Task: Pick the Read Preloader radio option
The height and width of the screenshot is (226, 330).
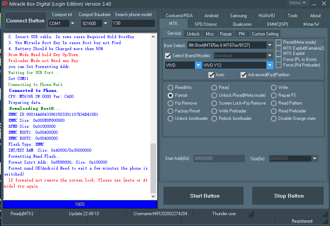Action: [274, 111]
